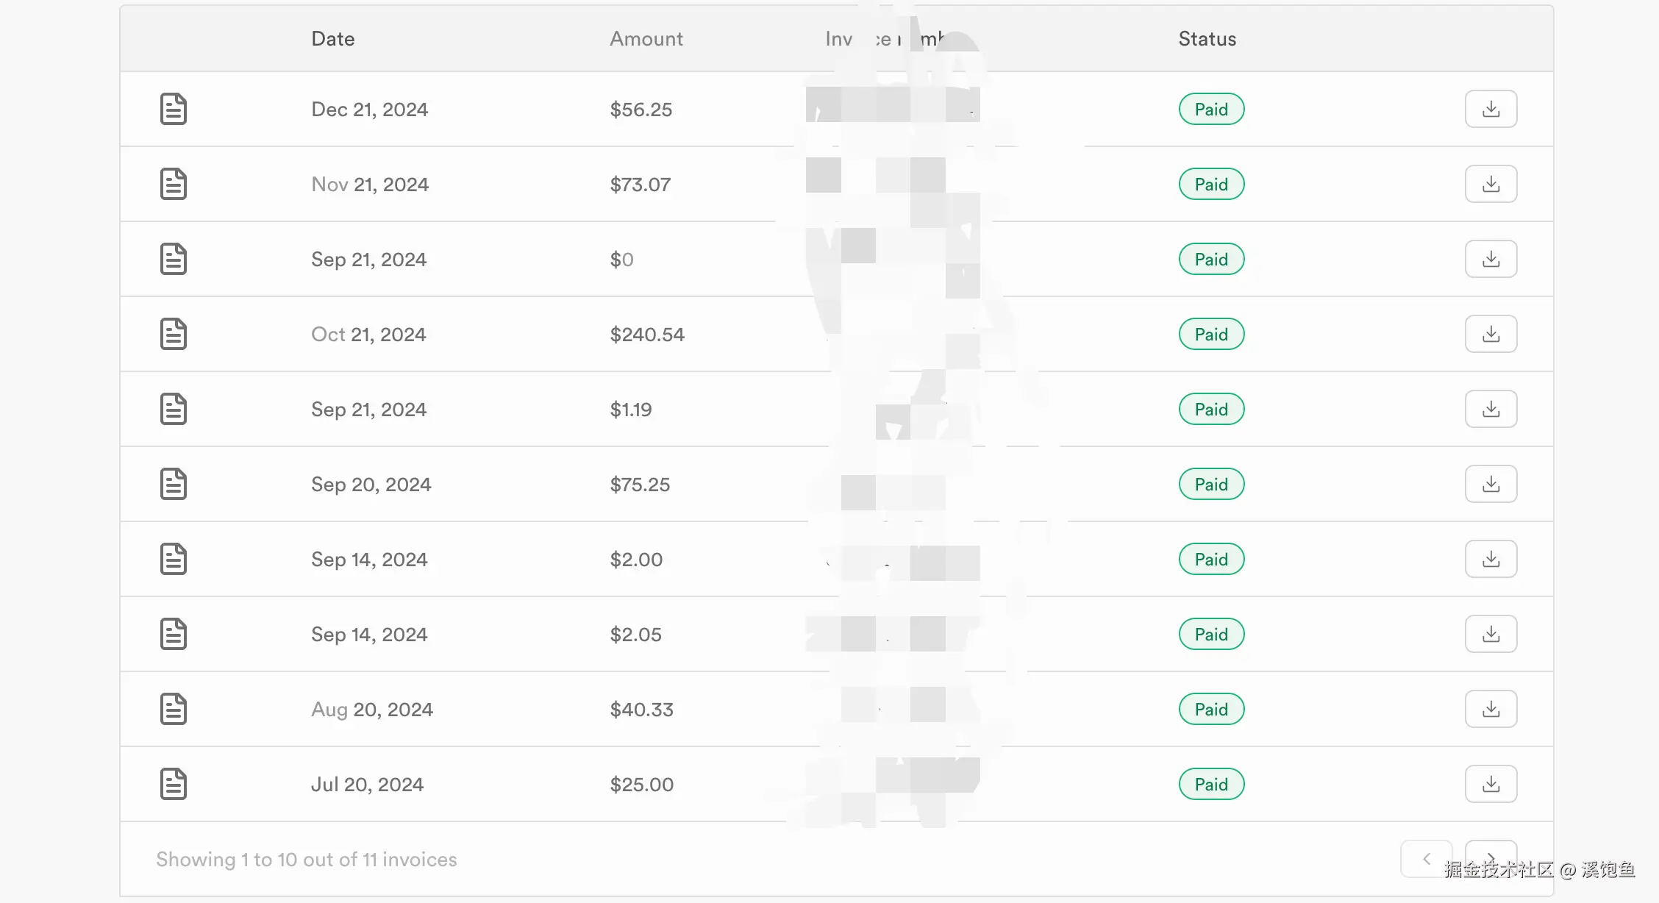Go to the previous page of invoices
This screenshot has height=903, width=1659.
[1426, 858]
